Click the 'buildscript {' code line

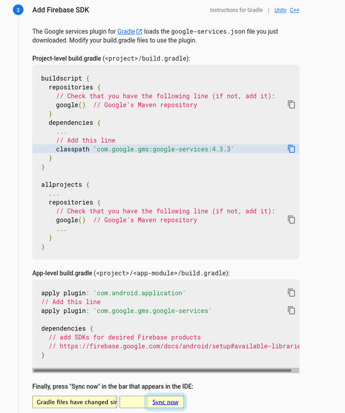(65, 78)
